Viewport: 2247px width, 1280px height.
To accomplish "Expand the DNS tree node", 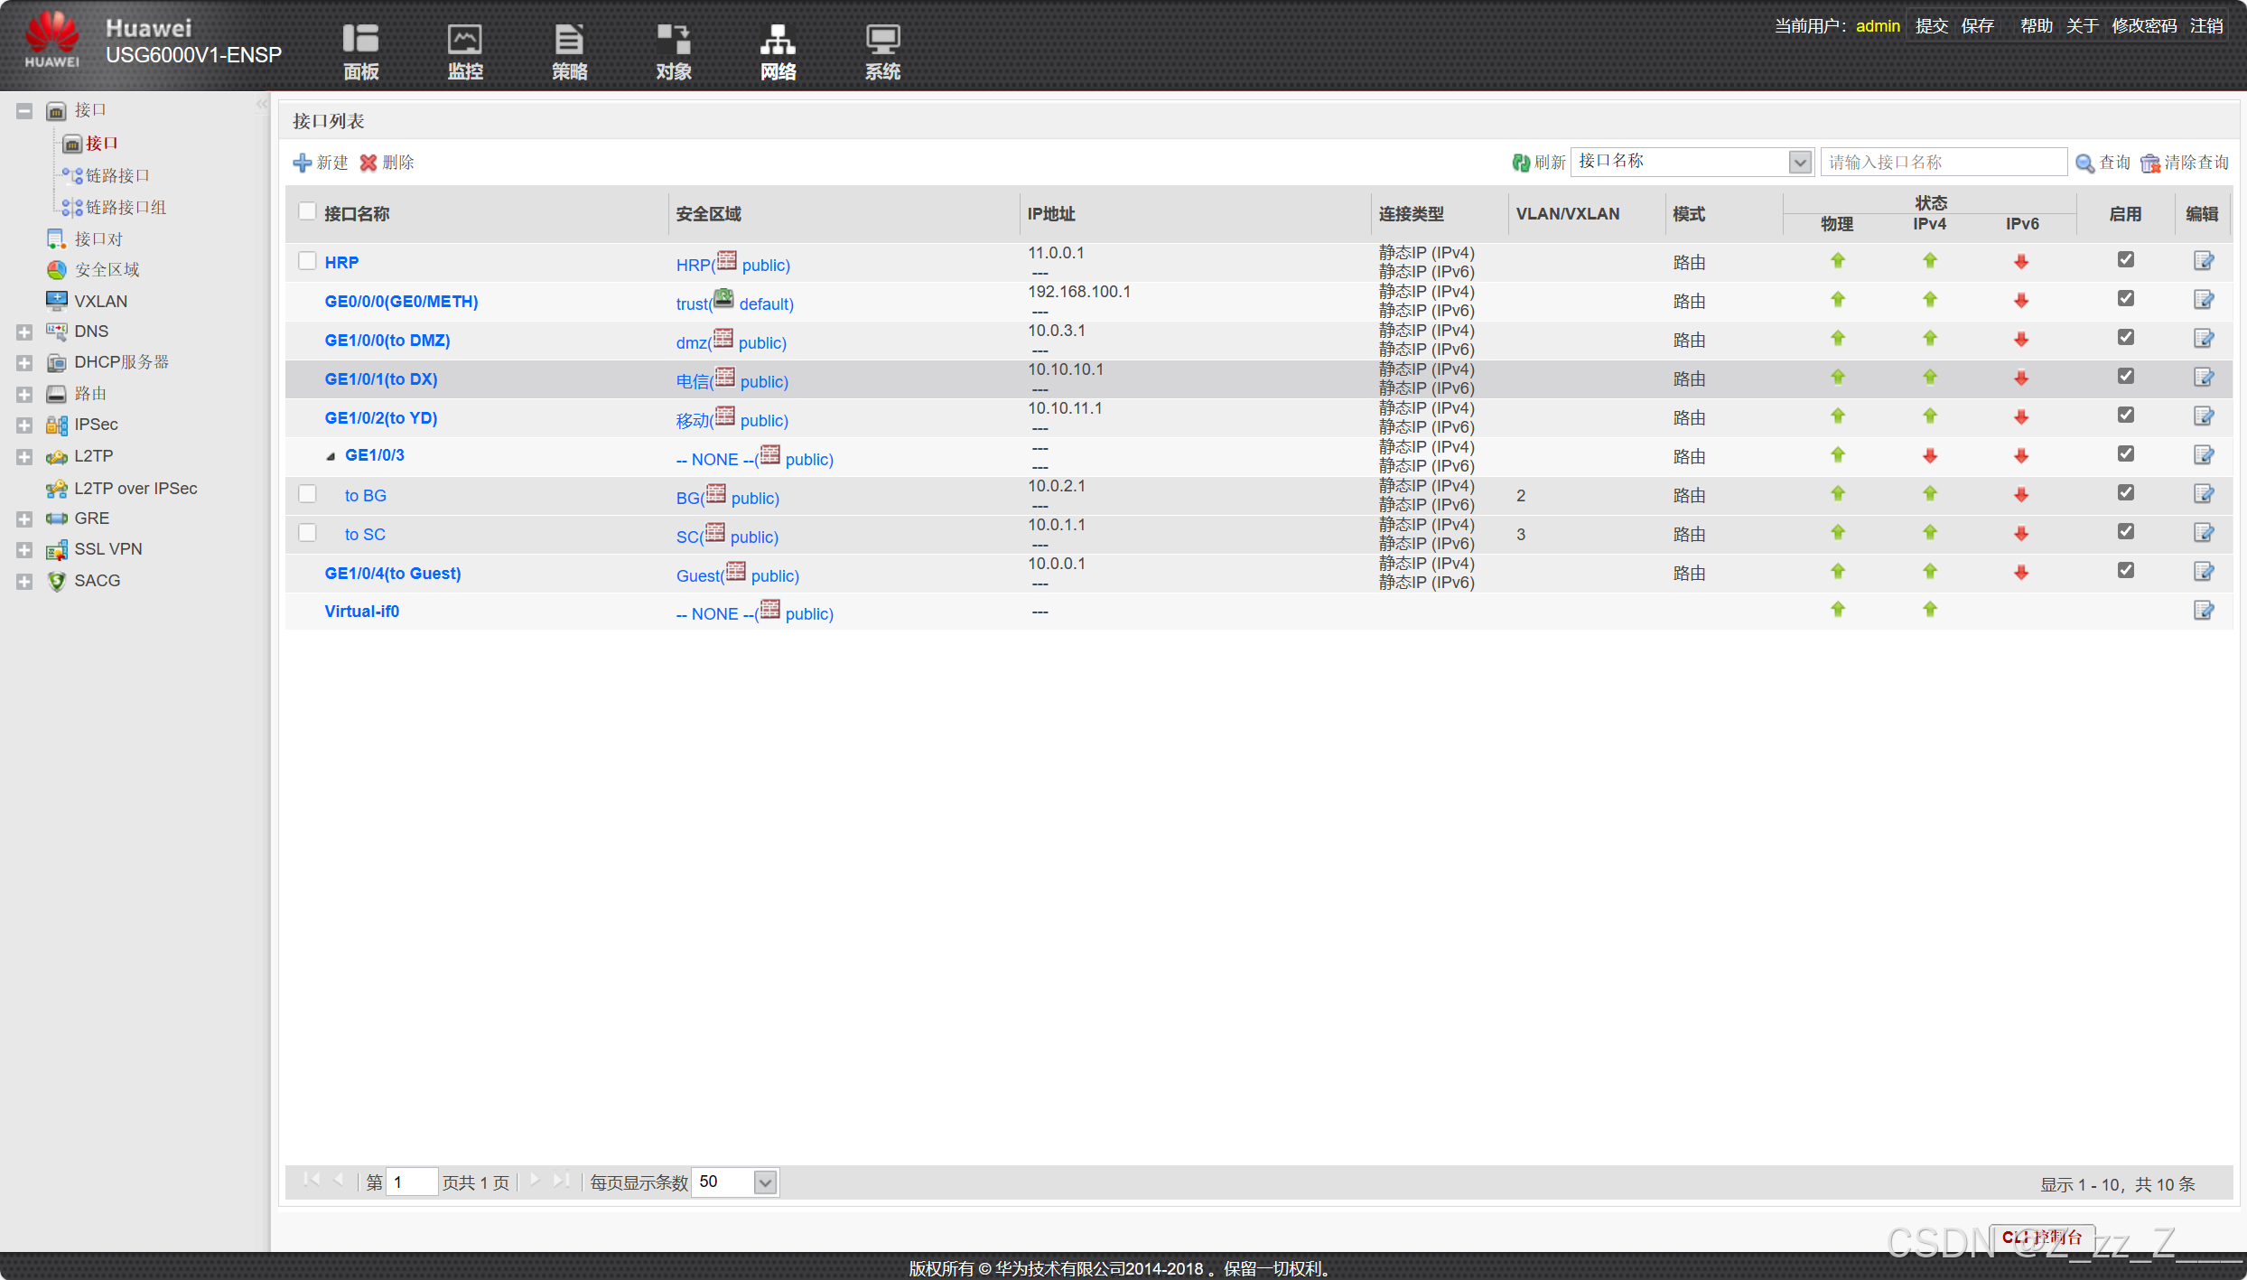I will [24, 332].
